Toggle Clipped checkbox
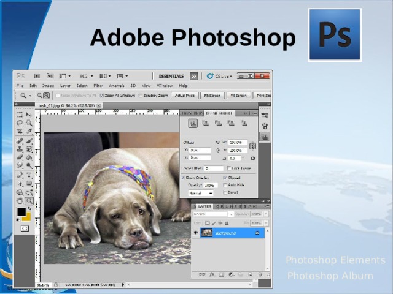Viewport: 393px width, 294px height. [x=225, y=178]
